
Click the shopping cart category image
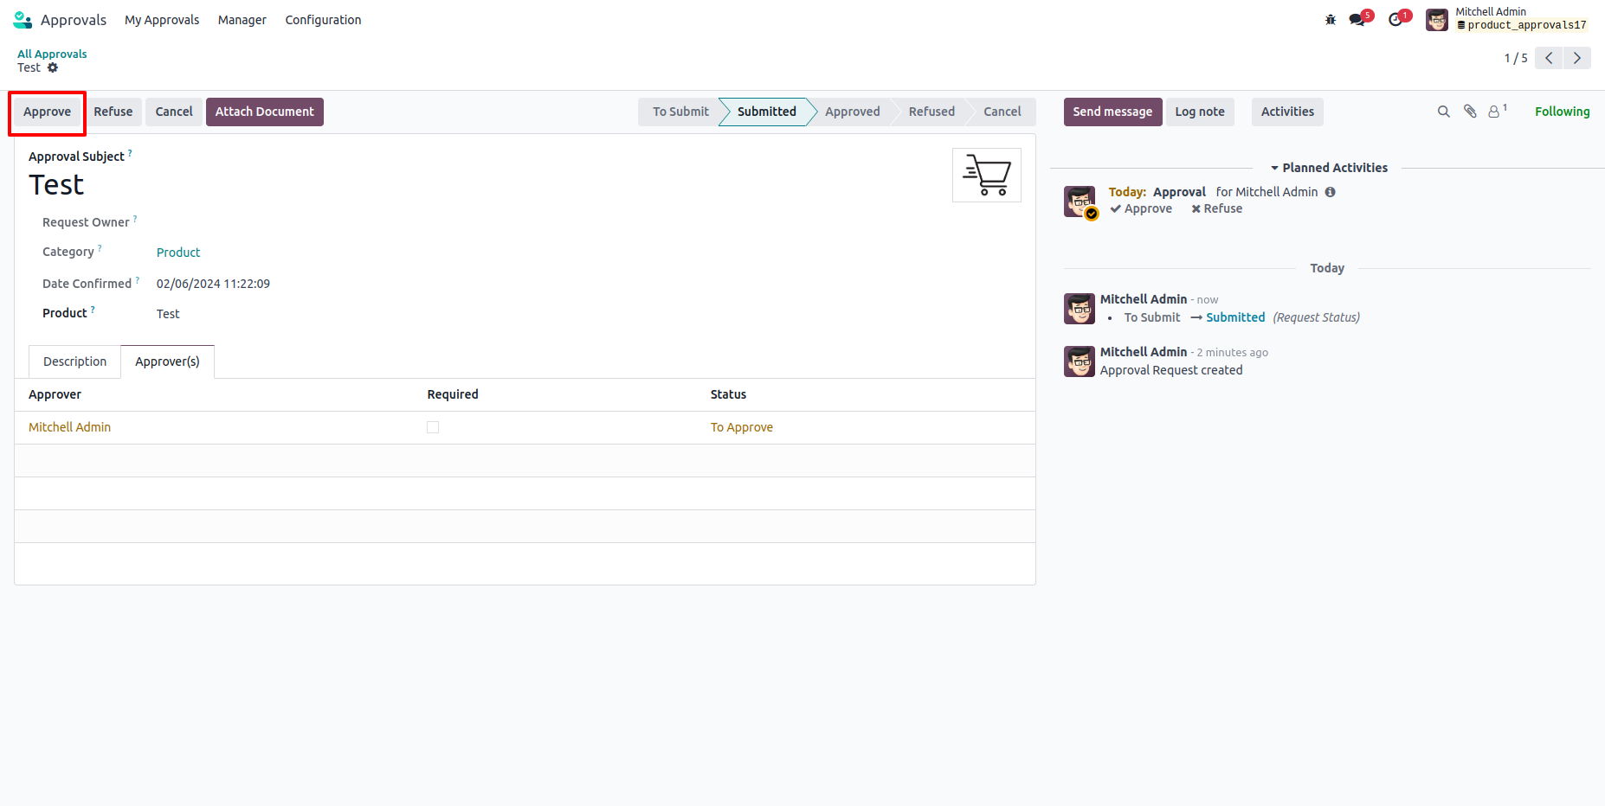[987, 175]
